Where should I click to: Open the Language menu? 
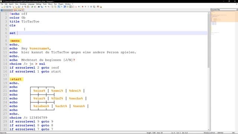coord(31,4)
